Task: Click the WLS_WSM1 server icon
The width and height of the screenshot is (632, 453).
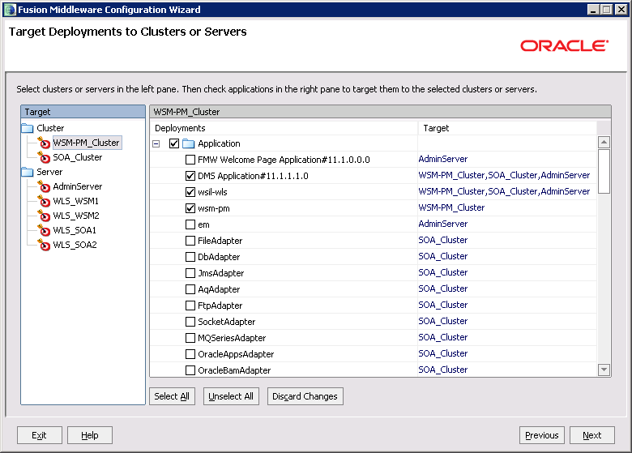Action: 44,202
